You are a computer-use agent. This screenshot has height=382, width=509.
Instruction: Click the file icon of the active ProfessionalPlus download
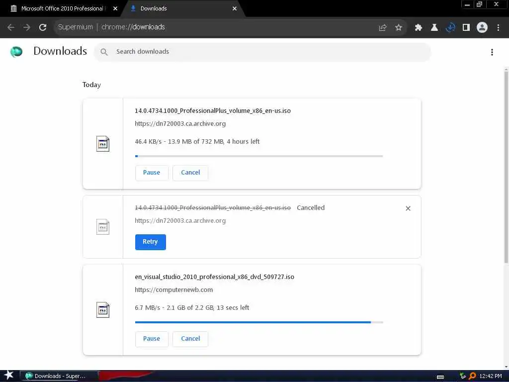(103, 144)
